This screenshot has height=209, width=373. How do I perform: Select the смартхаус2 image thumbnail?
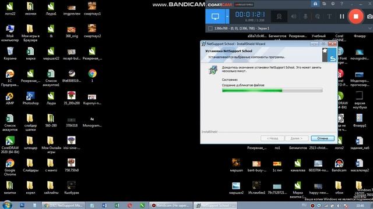click(92, 31)
